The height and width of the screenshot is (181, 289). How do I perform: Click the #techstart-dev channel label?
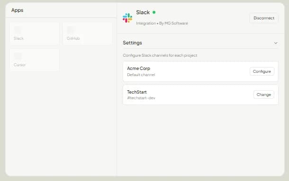(141, 98)
